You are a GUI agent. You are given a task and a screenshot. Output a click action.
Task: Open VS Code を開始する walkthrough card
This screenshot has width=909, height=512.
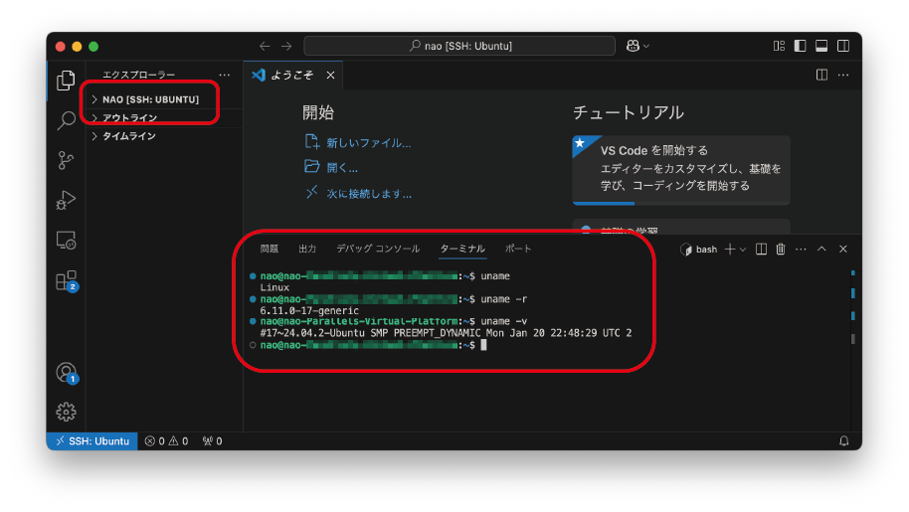click(x=681, y=169)
